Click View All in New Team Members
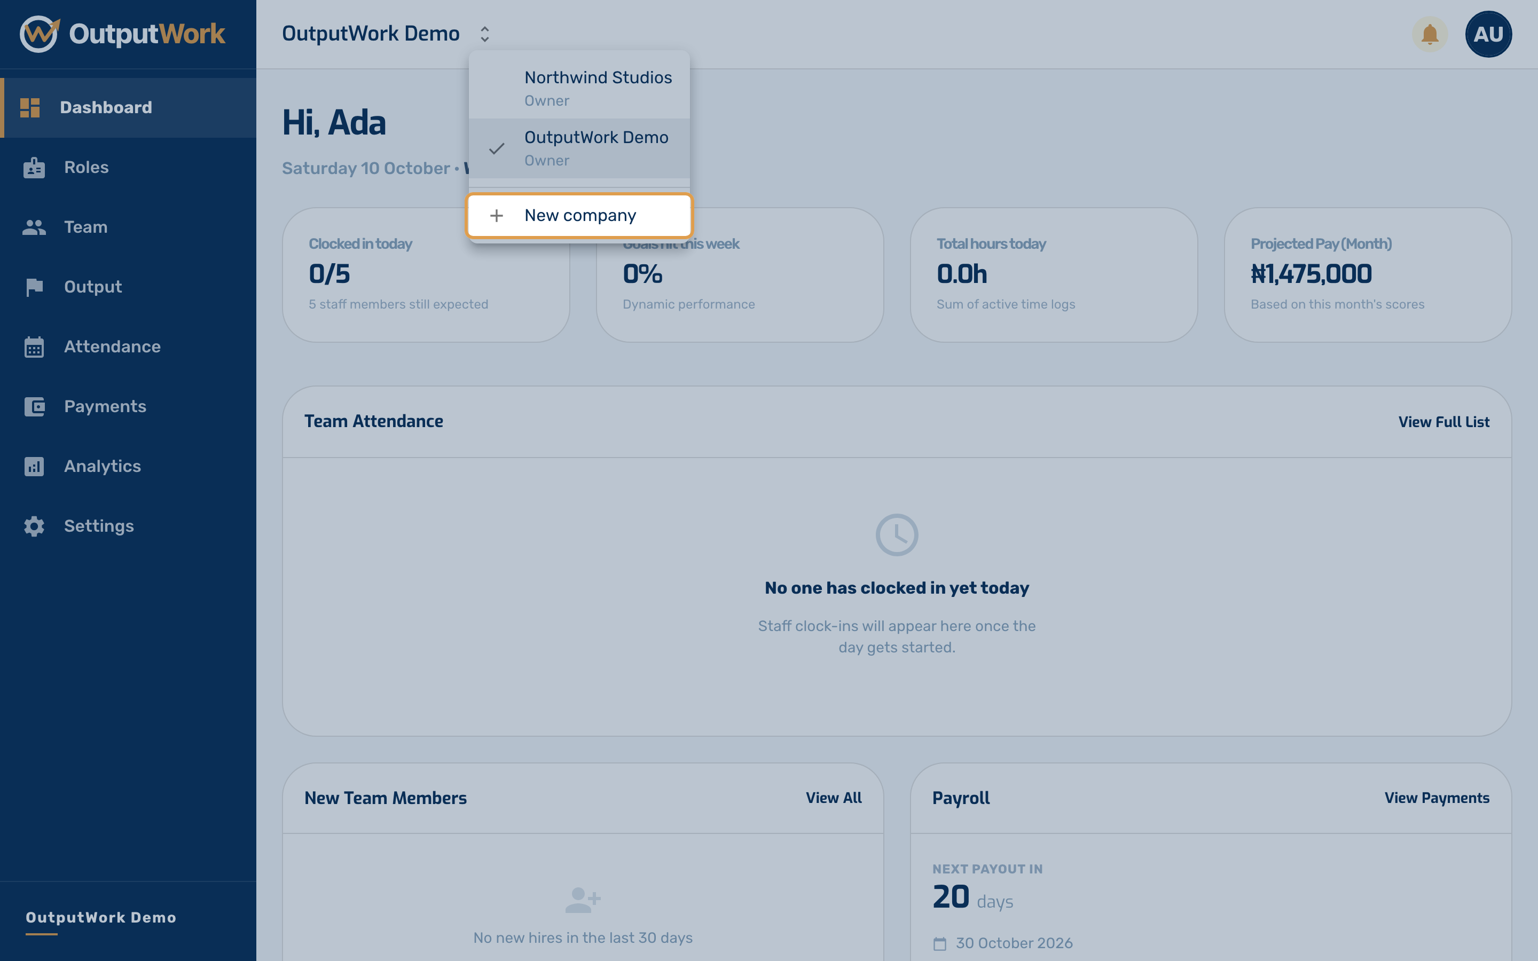 (833, 798)
